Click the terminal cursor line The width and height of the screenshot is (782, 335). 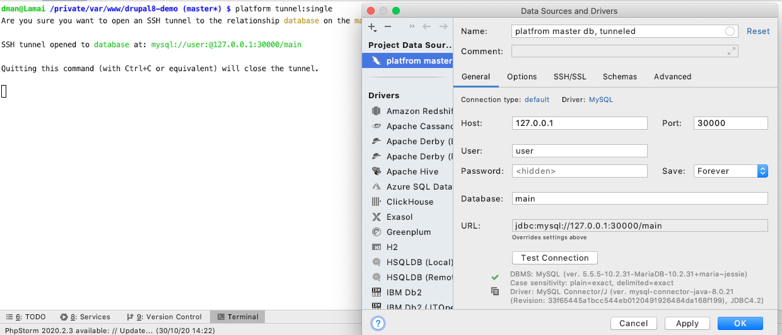coord(4,91)
